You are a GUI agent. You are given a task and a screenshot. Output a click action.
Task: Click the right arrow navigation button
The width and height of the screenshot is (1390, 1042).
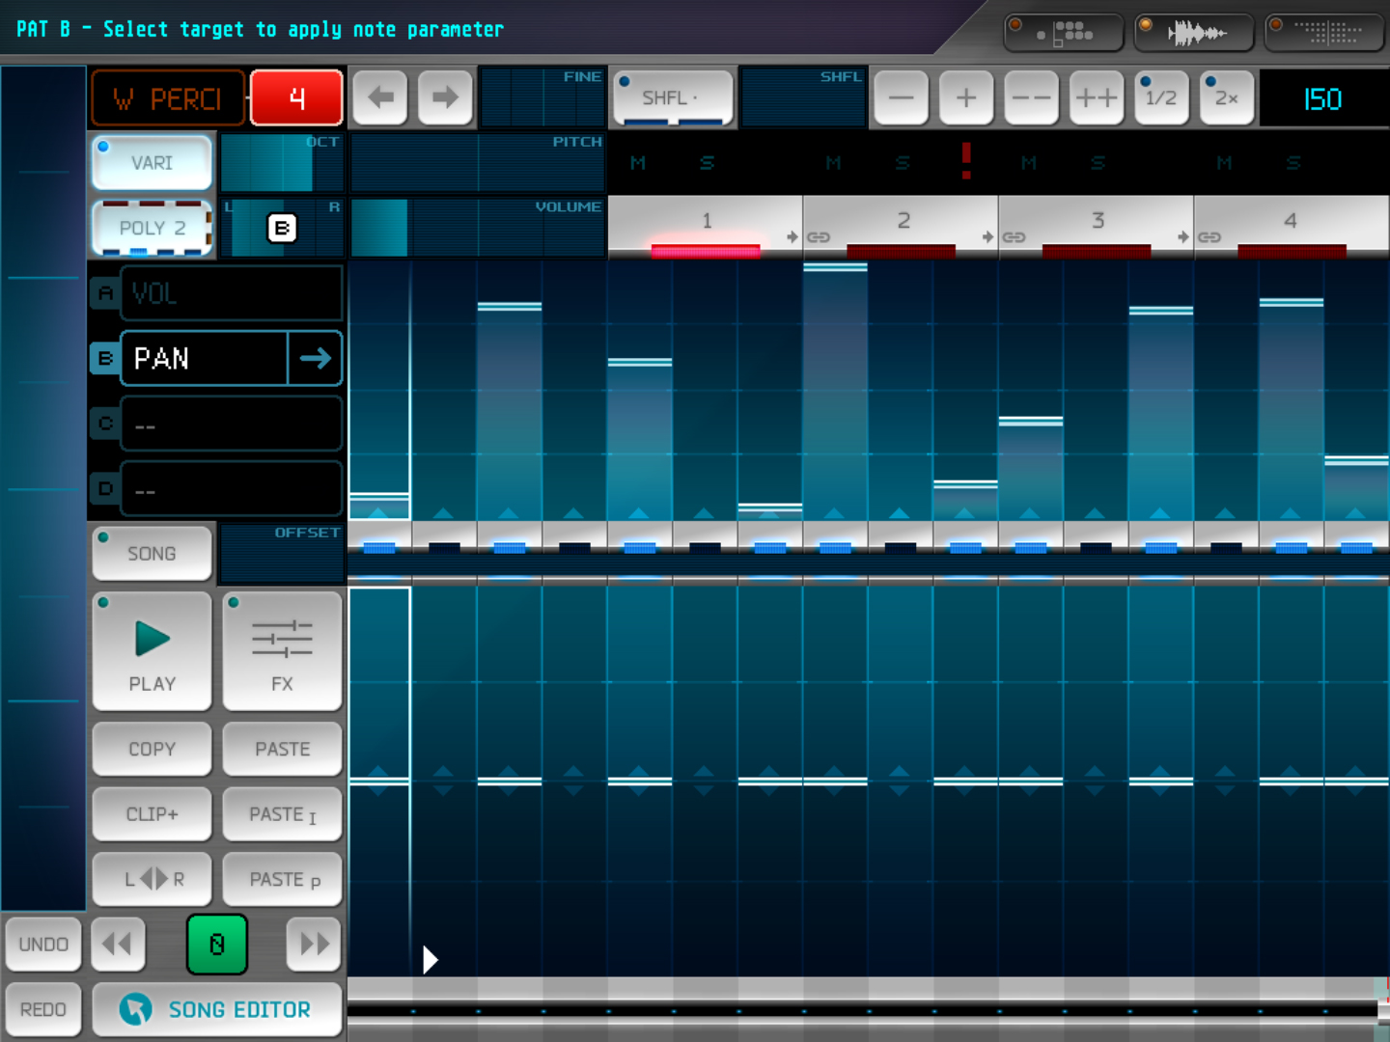click(445, 97)
